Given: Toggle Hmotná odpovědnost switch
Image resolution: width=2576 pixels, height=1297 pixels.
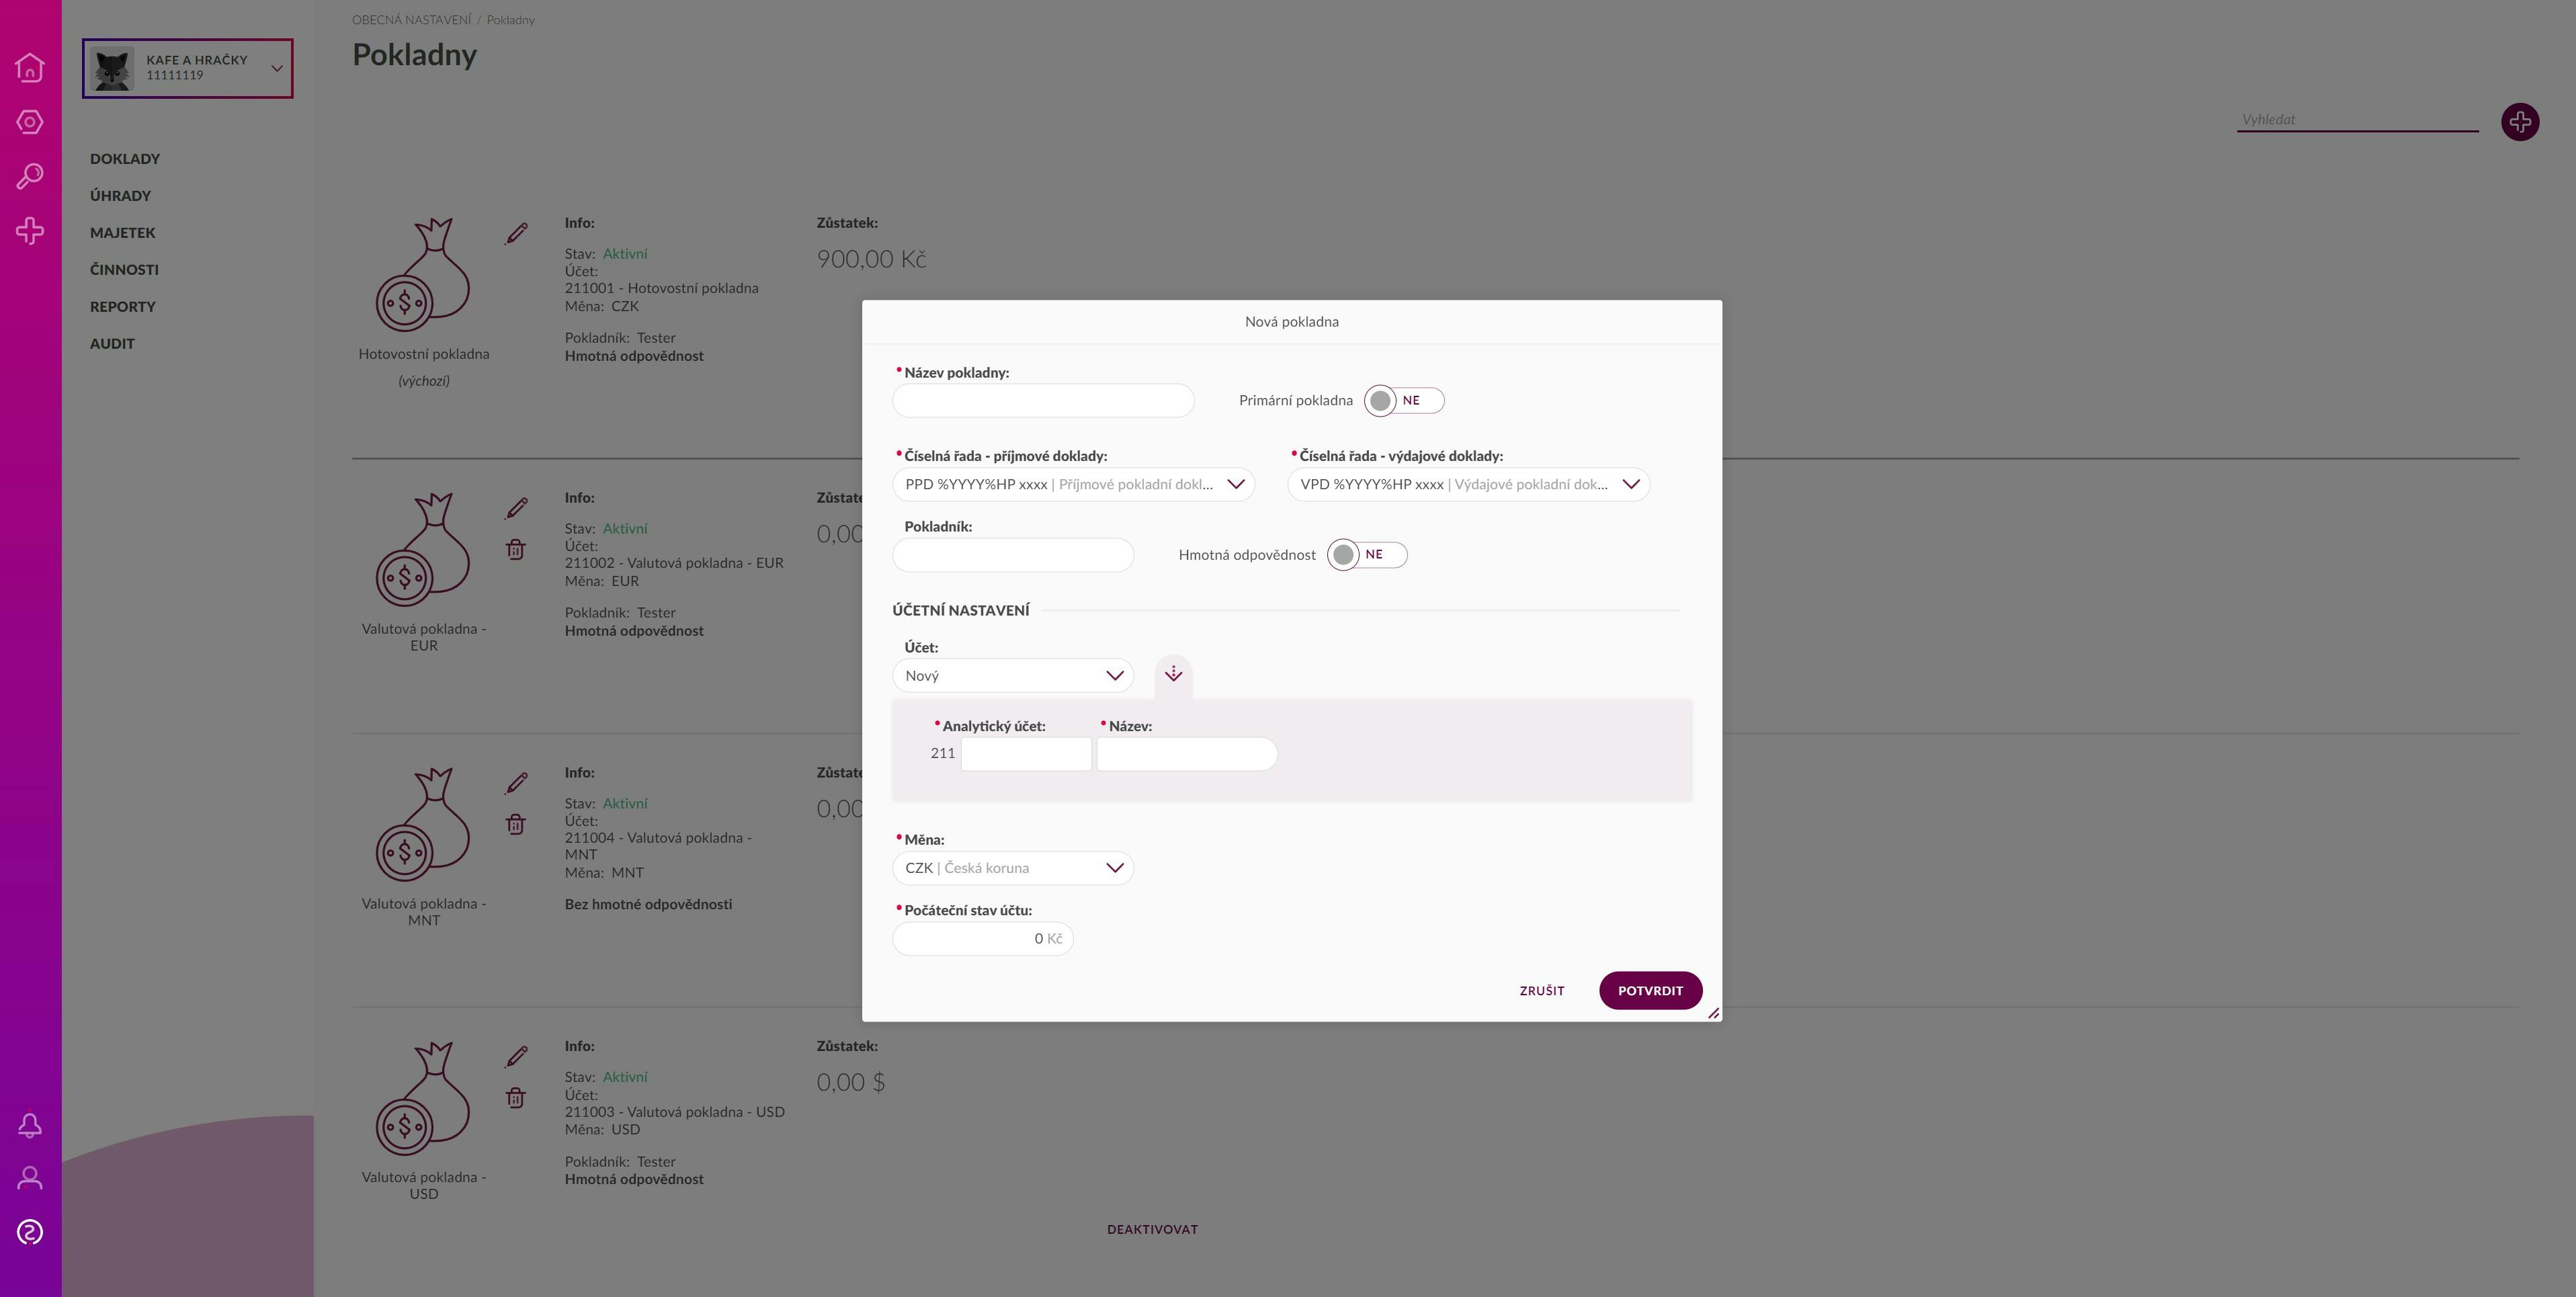Looking at the screenshot, I should (1367, 555).
